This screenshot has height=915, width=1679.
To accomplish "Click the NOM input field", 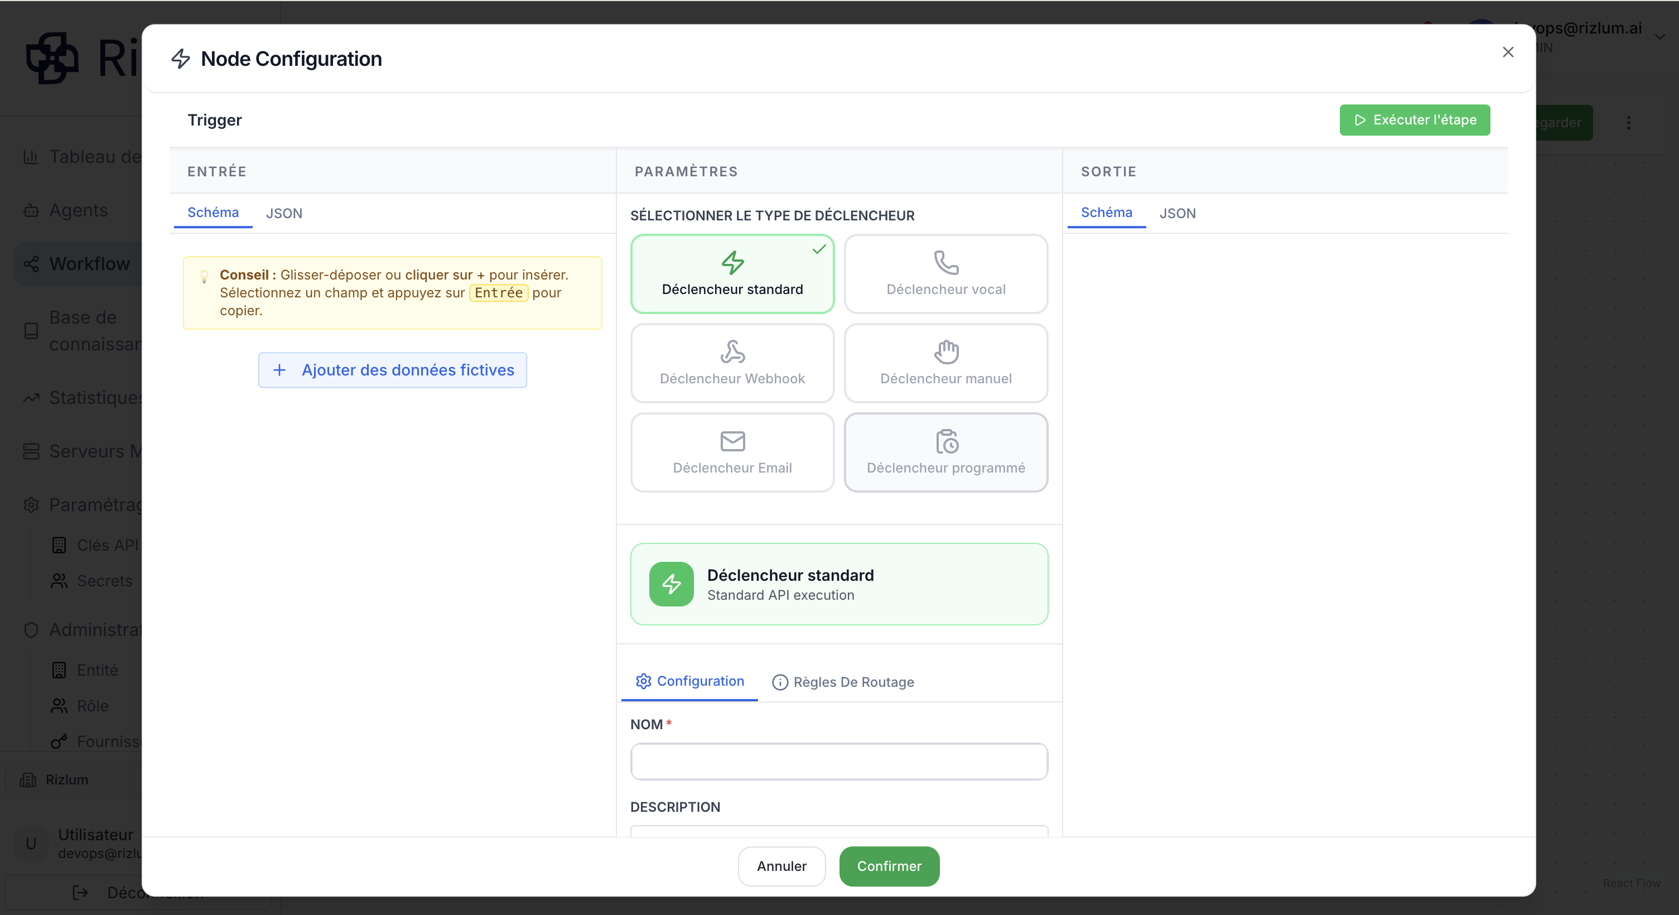I will point(839,761).
